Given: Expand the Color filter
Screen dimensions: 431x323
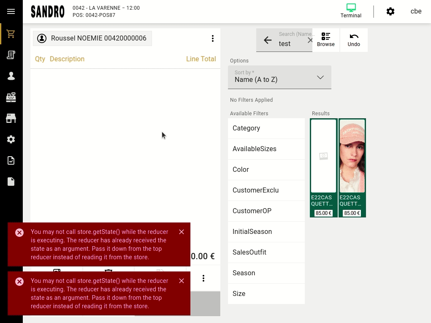Looking at the screenshot, I should [x=266, y=169].
